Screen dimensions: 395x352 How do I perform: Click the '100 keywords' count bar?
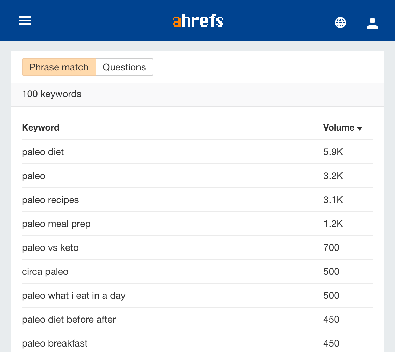pyautogui.click(x=52, y=94)
